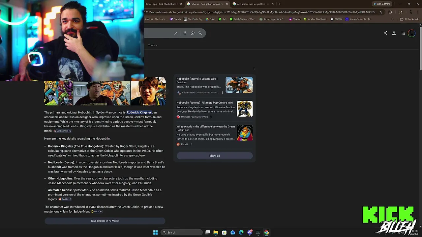Open the Google apps grid
The image size is (422, 237).
point(403,33)
